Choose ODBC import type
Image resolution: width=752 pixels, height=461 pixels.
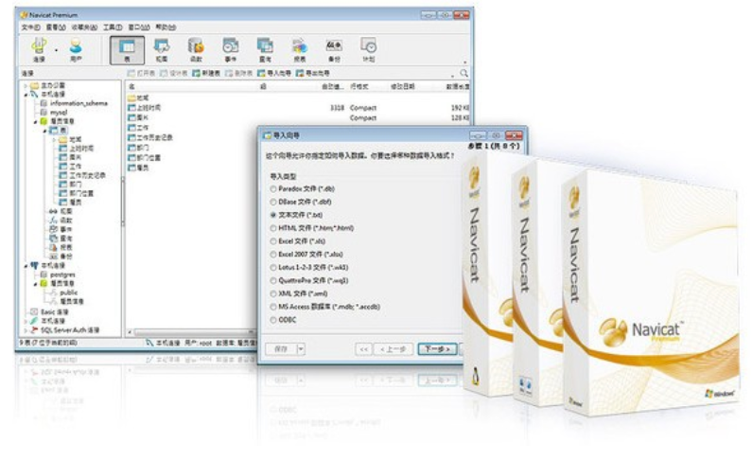(284, 320)
